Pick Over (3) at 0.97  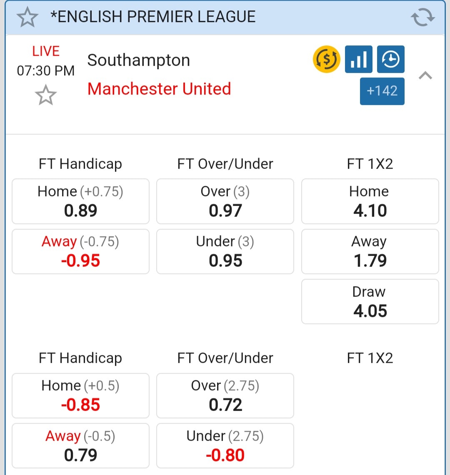[225, 201]
